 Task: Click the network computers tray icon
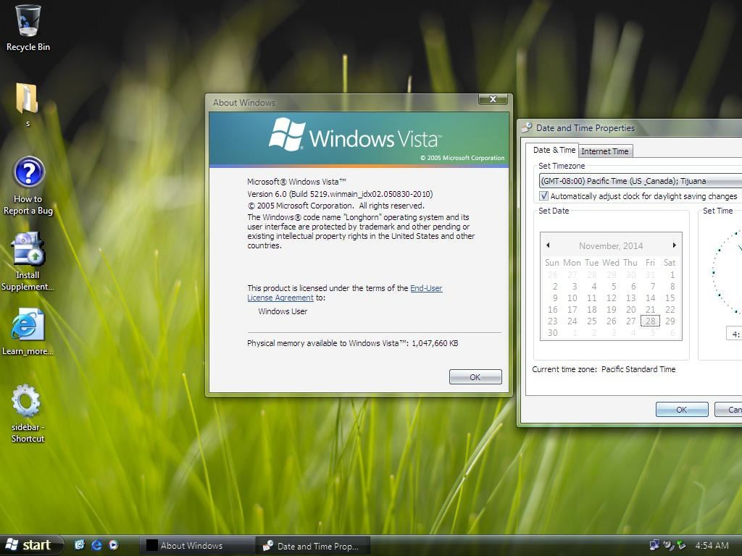[x=654, y=545]
